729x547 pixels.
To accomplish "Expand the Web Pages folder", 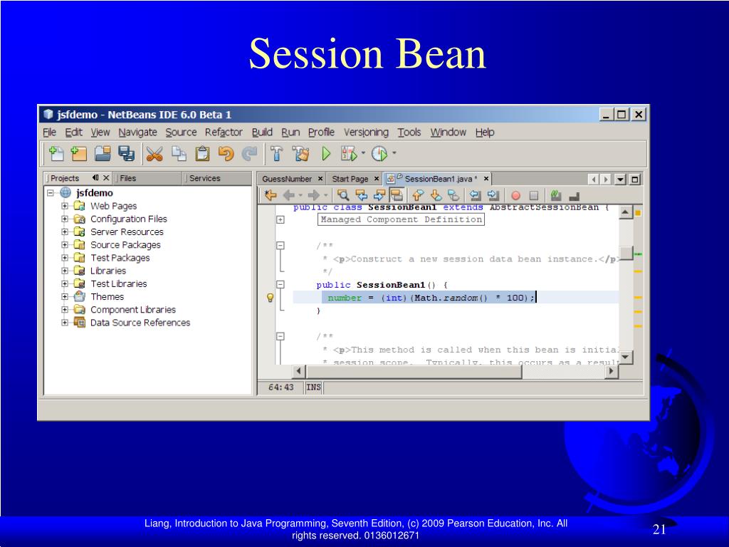I will (65, 206).
